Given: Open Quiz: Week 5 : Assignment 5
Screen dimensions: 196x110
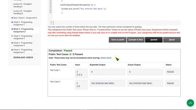Looking at the screenshot, I should [25, 18].
